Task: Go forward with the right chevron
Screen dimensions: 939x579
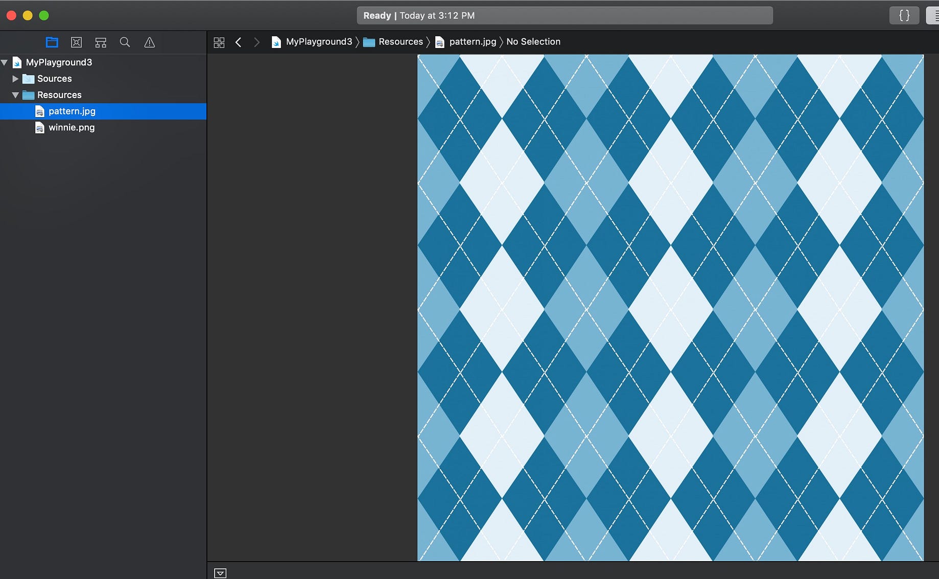Action: coord(256,42)
